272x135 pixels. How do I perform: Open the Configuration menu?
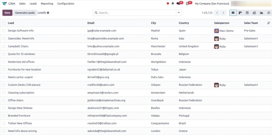(66, 4)
